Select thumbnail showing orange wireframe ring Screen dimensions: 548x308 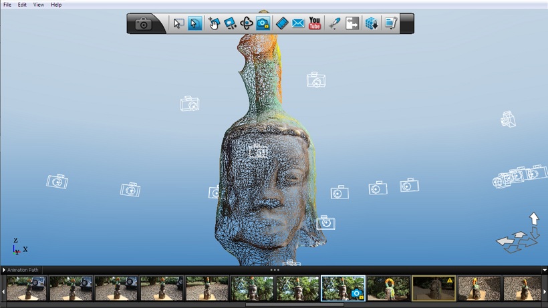389,289
